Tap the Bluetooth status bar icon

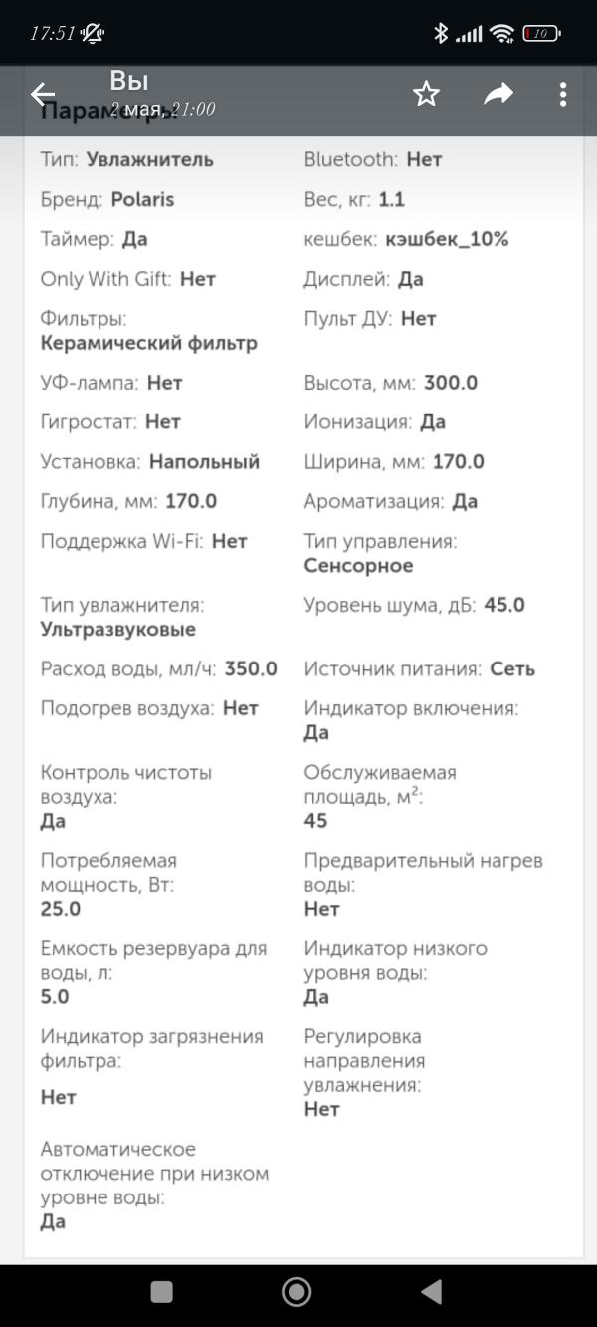click(441, 33)
